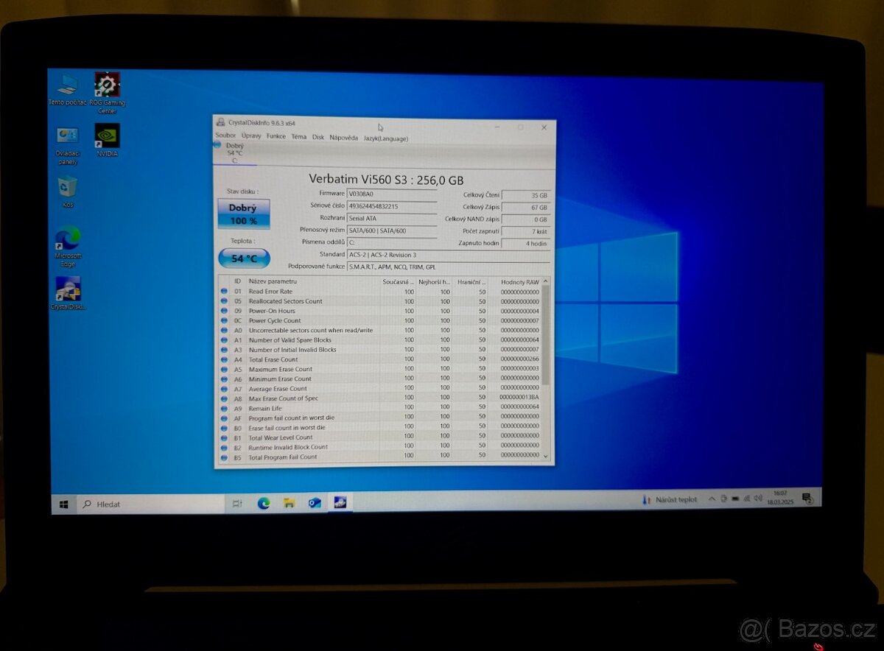Launch Microsoft Edge from the taskbar
884x651 pixels.
pyautogui.click(x=264, y=504)
